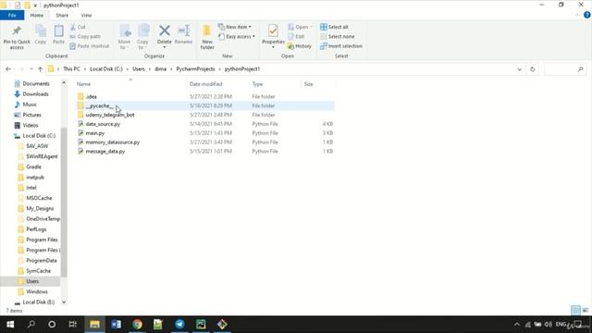
Task: Open Windows Start menu
Action: pos(10,325)
